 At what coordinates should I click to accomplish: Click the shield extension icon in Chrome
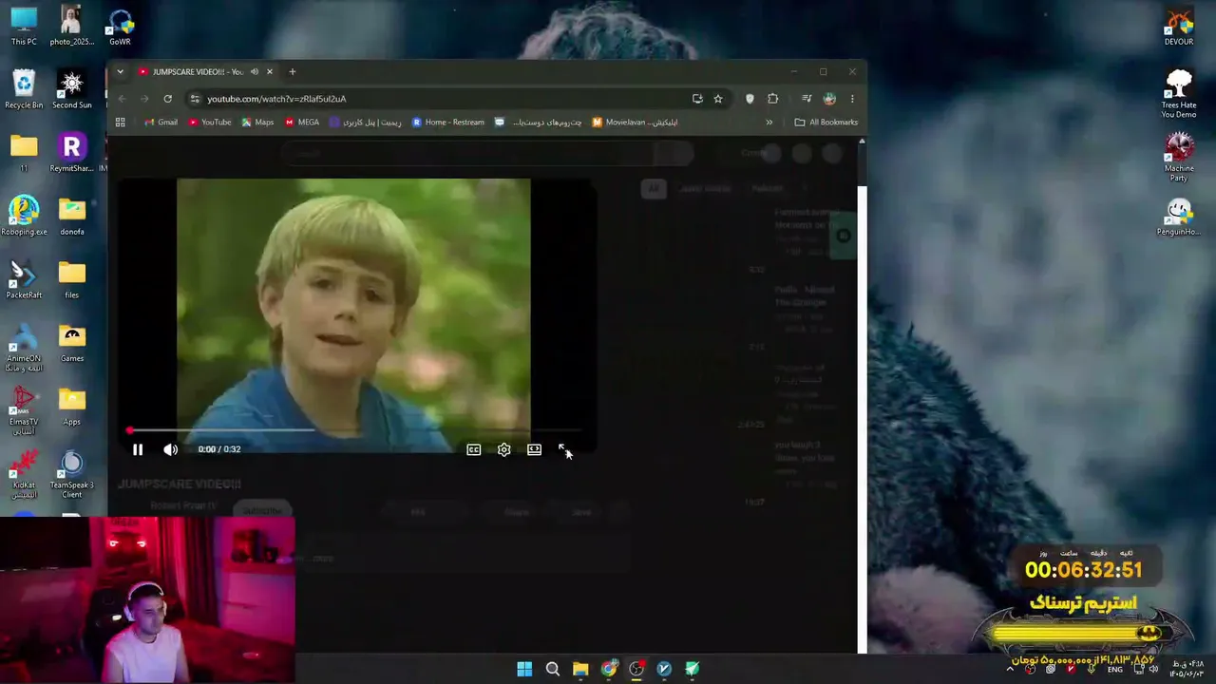tap(750, 99)
